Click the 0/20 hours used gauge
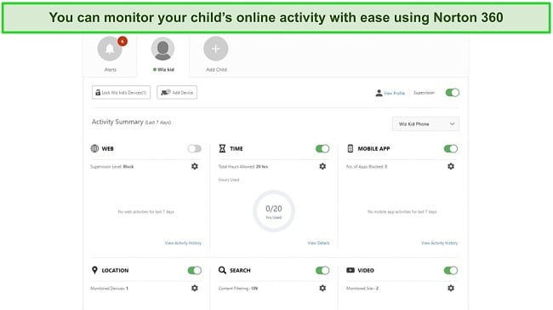The width and height of the screenshot is (553, 310). click(x=274, y=211)
